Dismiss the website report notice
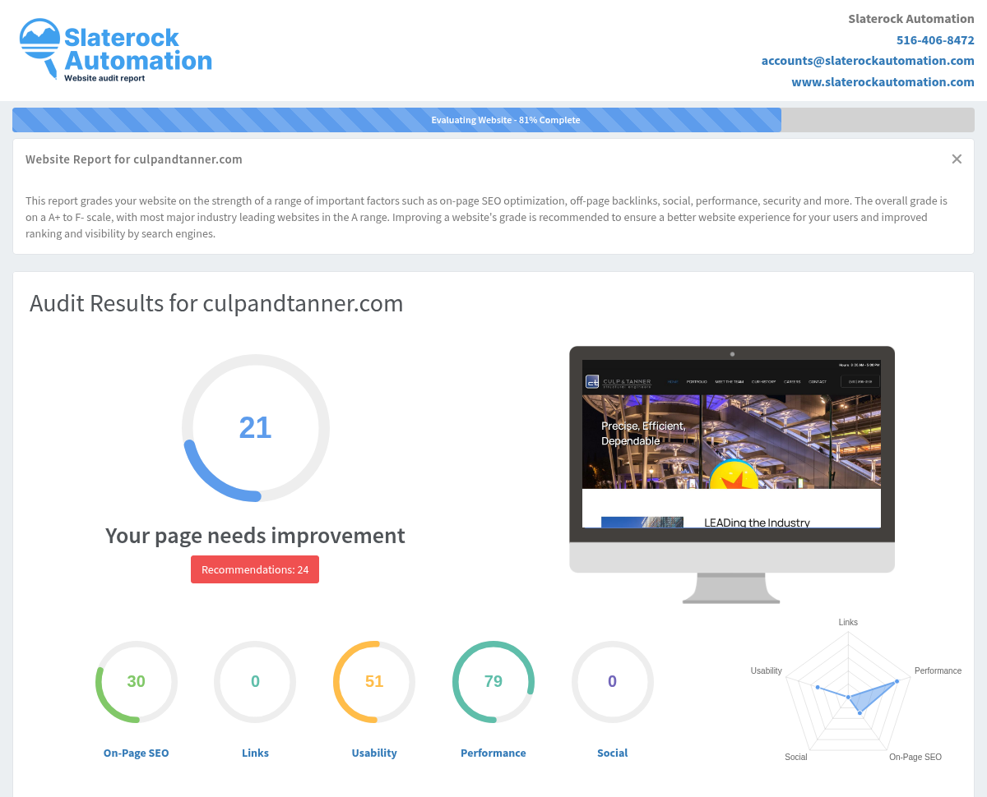Viewport: 987px width, 797px height. coord(957,159)
